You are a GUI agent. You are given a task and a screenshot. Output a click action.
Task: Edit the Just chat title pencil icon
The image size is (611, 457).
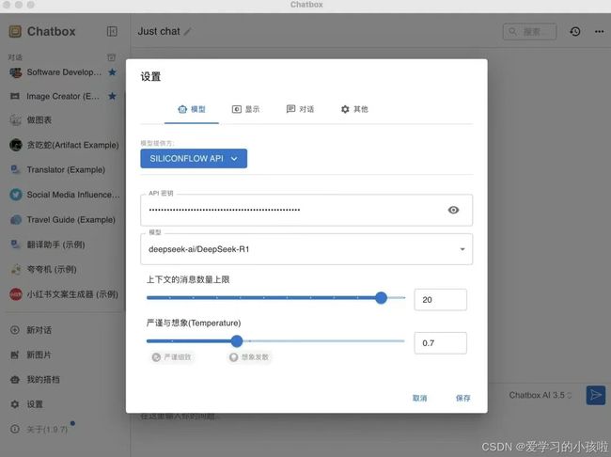(187, 32)
